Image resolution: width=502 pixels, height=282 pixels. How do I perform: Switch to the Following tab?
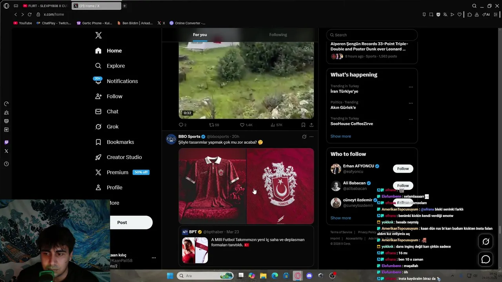point(278,35)
